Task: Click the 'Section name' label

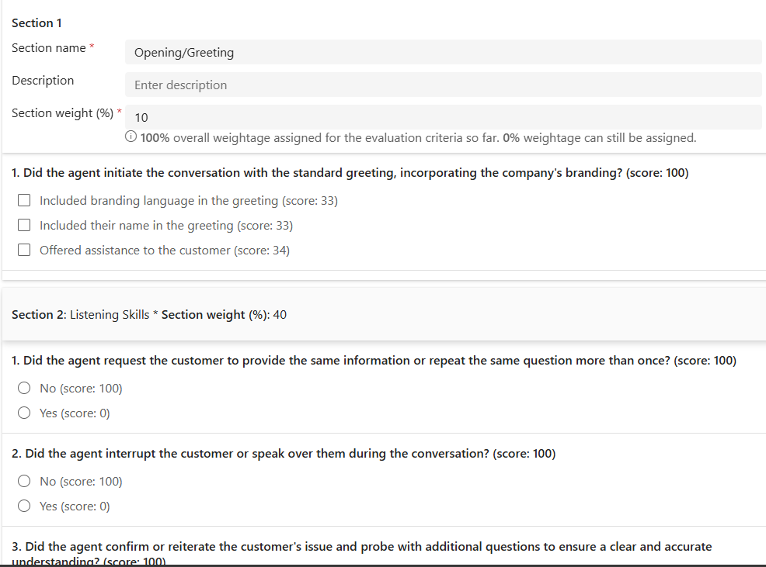Action: 48,48
